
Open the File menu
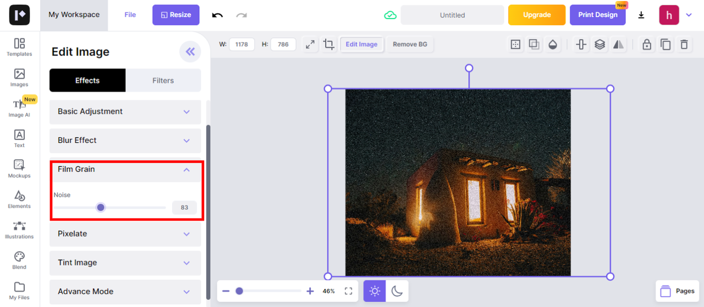pyautogui.click(x=130, y=15)
